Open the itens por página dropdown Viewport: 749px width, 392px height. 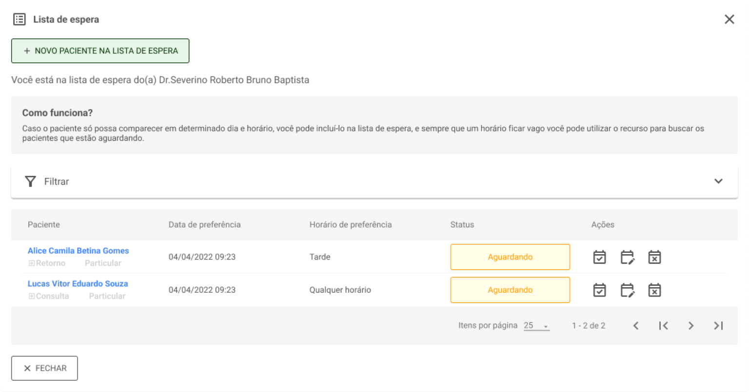point(536,325)
